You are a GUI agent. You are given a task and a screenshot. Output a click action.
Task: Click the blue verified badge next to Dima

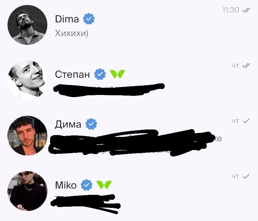pyautogui.click(x=89, y=19)
